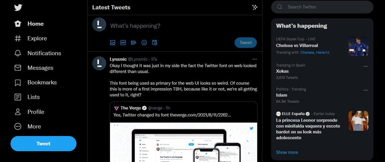Screen dimensions: 385x162
Task: Add an image to tweet
Action: tap(113, 42)
